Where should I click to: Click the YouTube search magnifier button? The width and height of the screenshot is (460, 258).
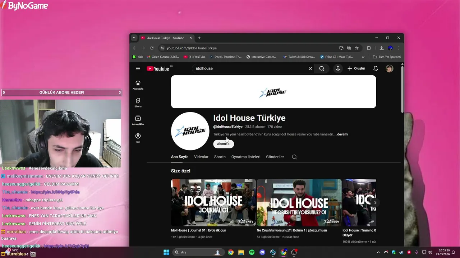[322, 68]
